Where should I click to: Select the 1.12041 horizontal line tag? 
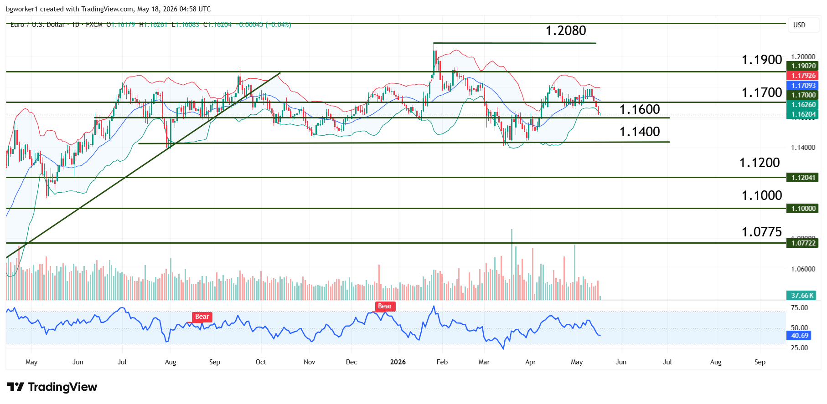(x=803, y=178)
